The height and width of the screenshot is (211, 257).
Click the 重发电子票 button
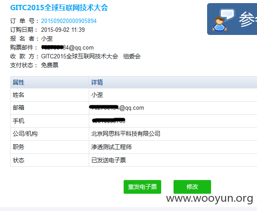point(142,187)
